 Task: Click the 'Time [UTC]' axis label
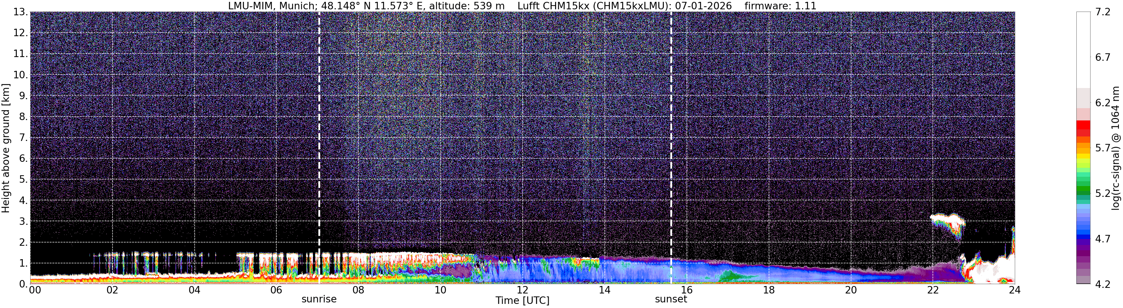tap(522, 301)
